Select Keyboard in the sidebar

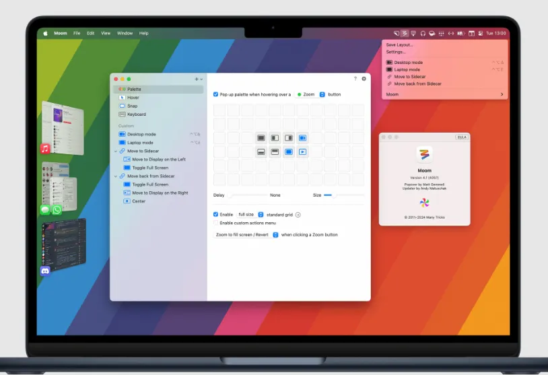click(159, 114)
